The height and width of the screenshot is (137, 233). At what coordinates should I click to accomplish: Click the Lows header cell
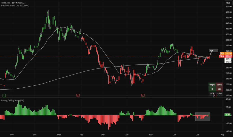[x=219, y=85]
